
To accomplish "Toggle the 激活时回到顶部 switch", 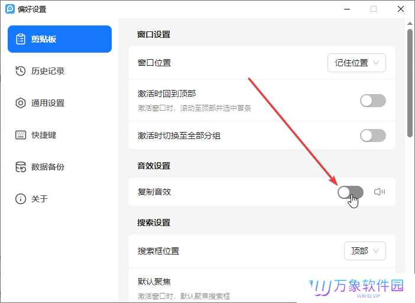I will pyautogui.click(x=373, y=101).
